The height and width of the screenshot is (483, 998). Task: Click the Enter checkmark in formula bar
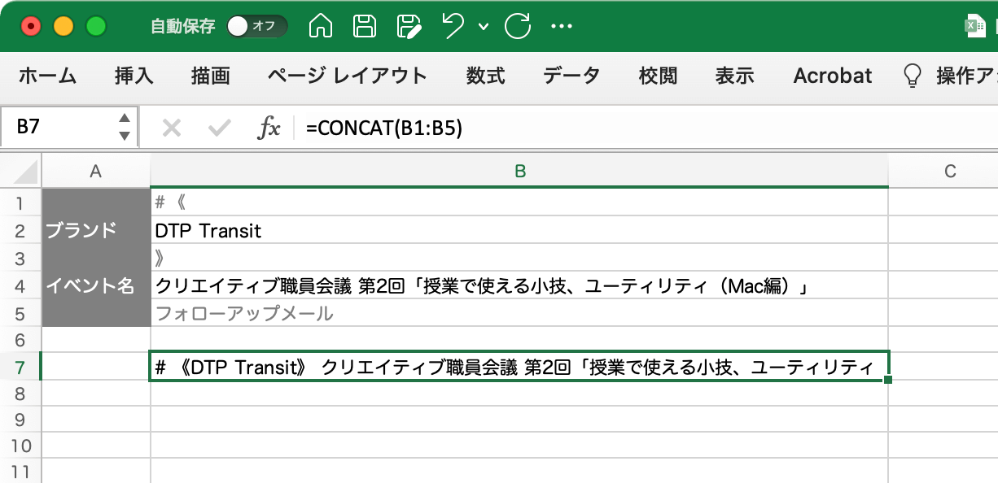pyautogui.click(x=220, y=128)
